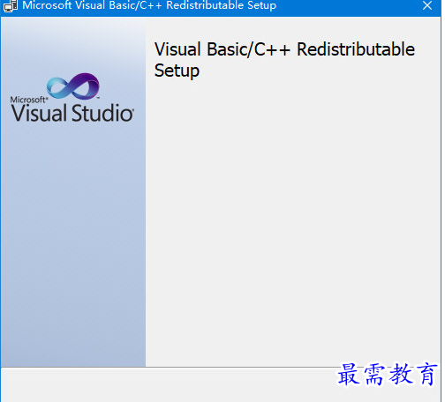
Task: Close the Redistributable Setup window
Action: 427,5
